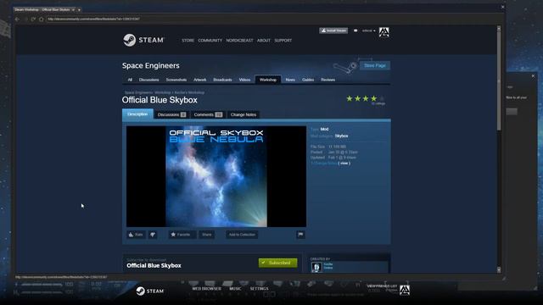Click the Workshop breadcrumb link
Screen dimensions: 543x305
coord(163,92)
